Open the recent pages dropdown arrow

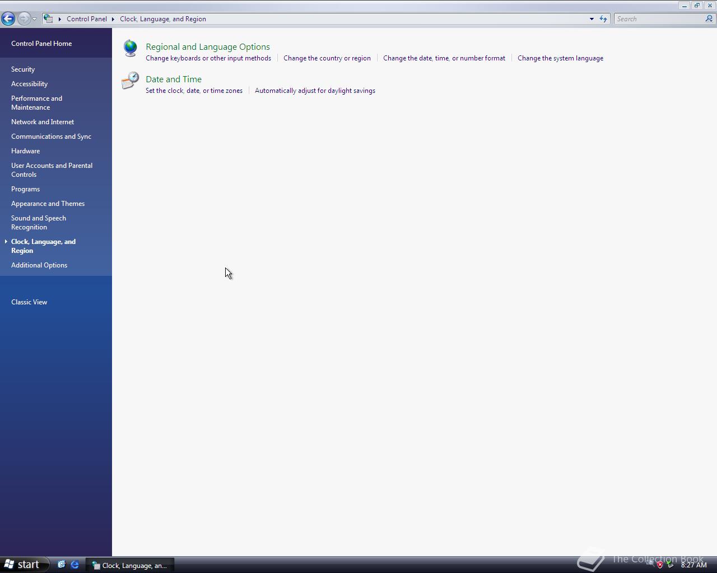pos(35,19)
